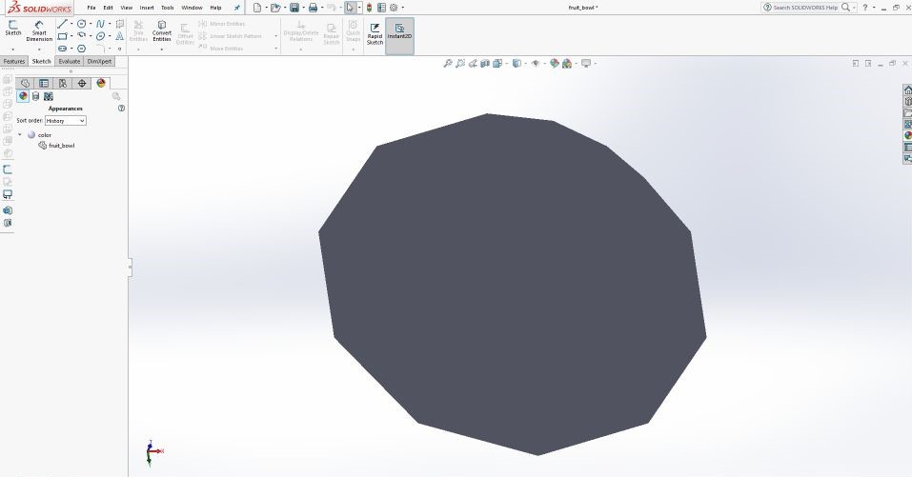Select the Ellipse sketch tool
The image size is (912, 477).
pos(101,36)
